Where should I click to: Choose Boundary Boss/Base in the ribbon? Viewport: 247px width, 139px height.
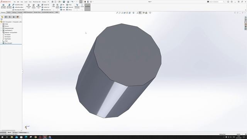tap(19, 10)
